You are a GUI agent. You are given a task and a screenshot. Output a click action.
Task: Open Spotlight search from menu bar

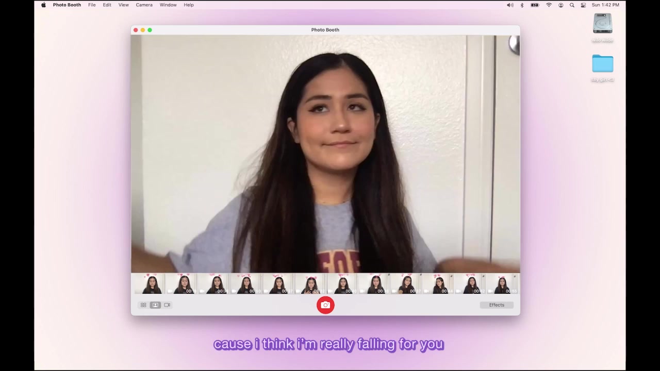572,5
